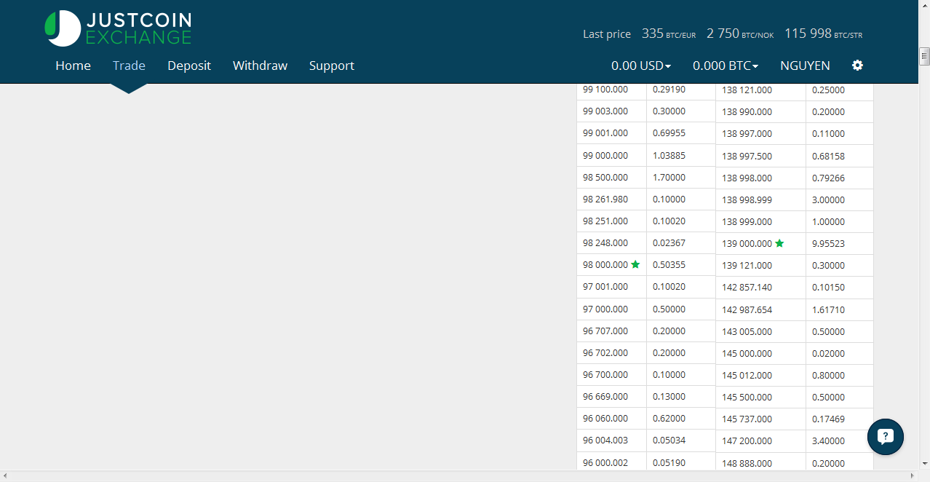This screenshot has width=930, height=482.
Task: Click the Justcoin Exchange logo
Action: click(118, 28)
